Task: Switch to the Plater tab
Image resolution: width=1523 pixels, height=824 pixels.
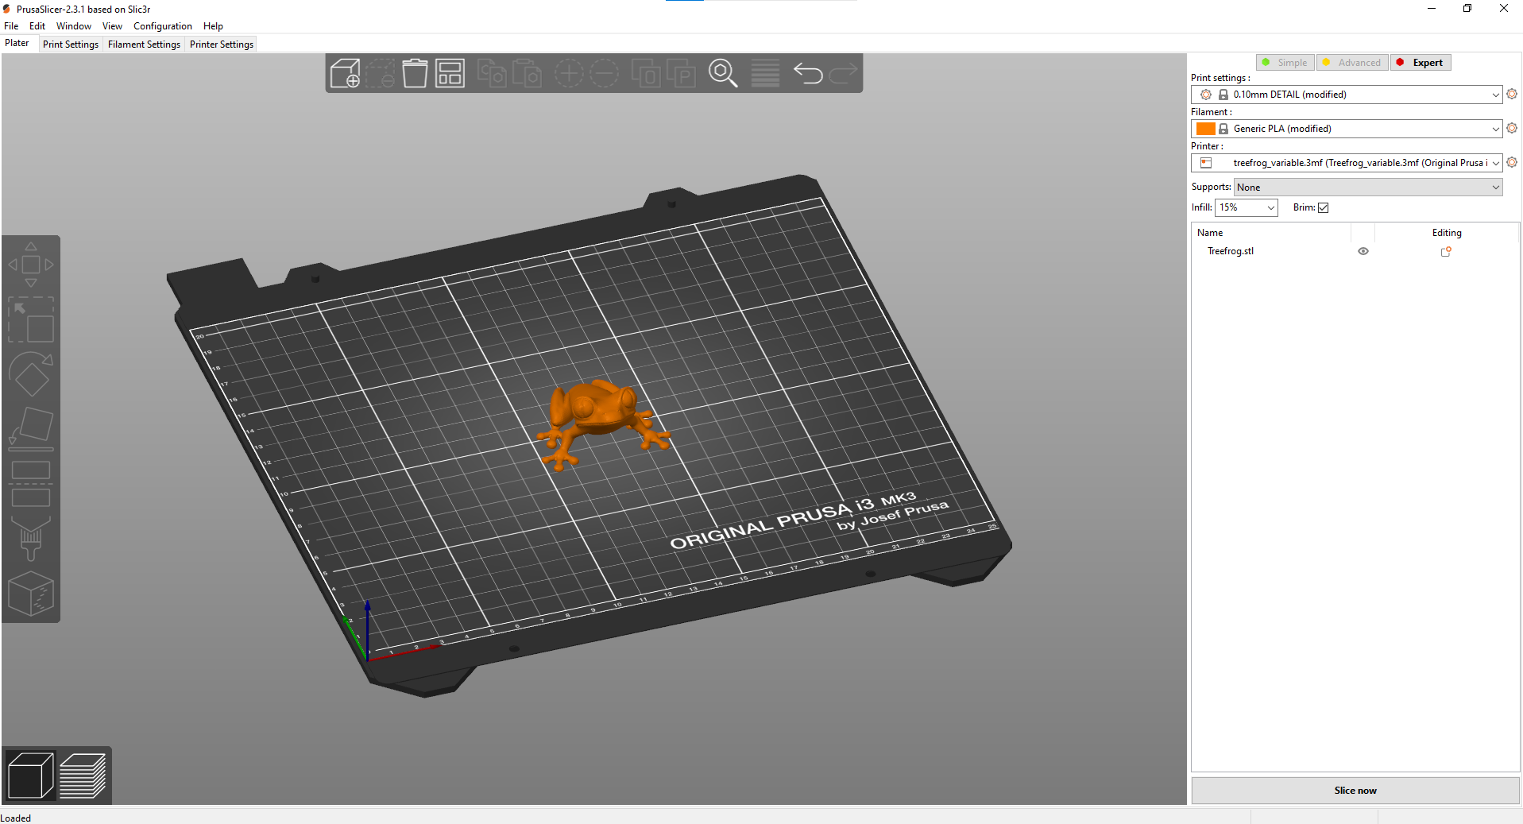Action: pyautogui.click(x=17, y=44)
